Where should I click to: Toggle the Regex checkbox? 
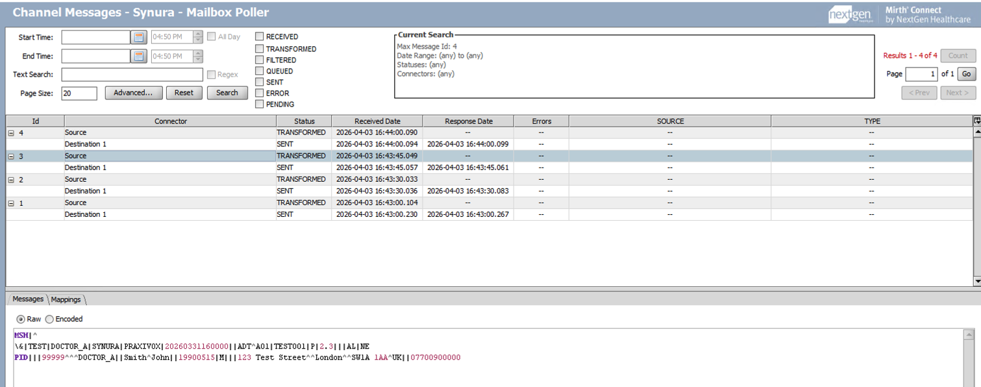tap(212, 75)
